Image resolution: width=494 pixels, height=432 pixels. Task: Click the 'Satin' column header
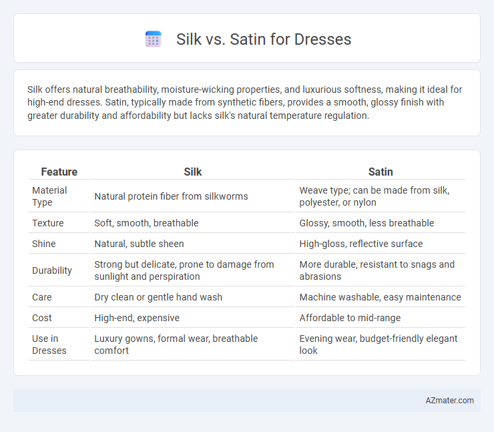(381, 172)
